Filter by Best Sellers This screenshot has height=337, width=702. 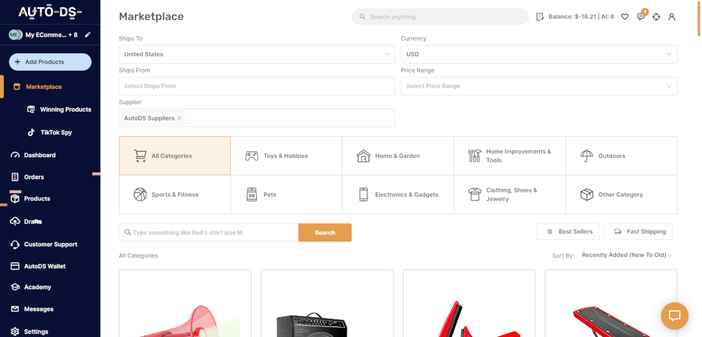567,232
